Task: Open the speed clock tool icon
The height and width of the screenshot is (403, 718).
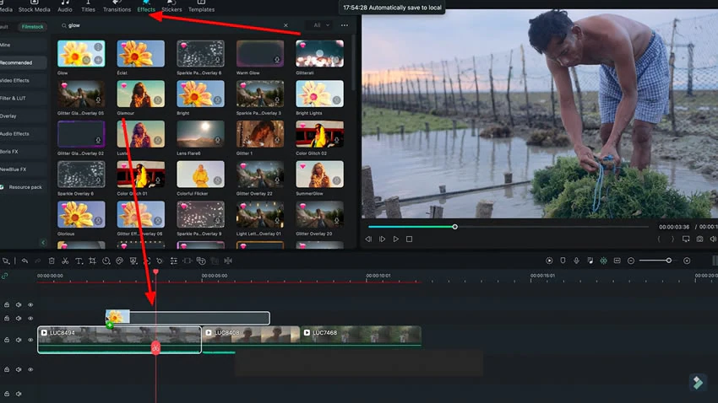Action: [x=106, y=261]
